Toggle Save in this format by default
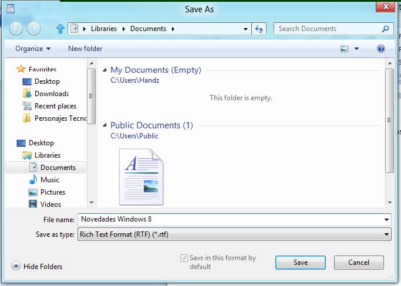The width and height of the screenshot is (401, 286). coord(184,258)
